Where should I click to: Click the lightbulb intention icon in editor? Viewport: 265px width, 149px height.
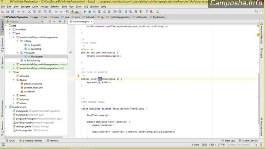pos(78,76)
